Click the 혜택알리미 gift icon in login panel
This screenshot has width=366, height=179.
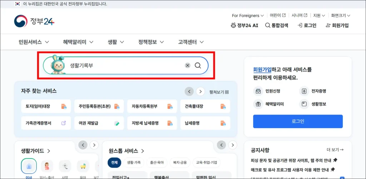click(258, 104)
